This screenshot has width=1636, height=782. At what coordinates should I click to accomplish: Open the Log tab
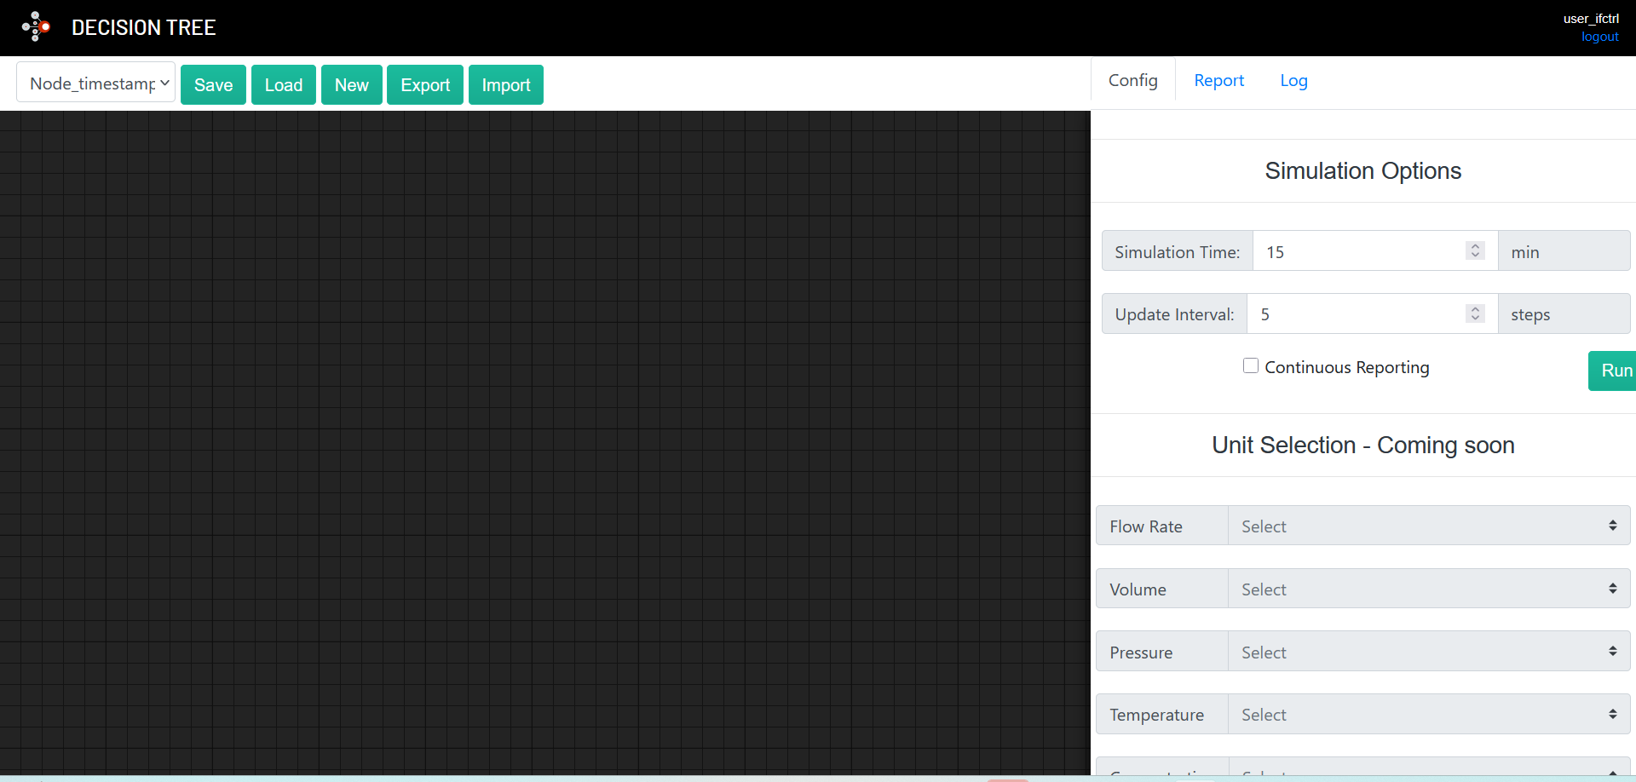(x=1293, y=81)
